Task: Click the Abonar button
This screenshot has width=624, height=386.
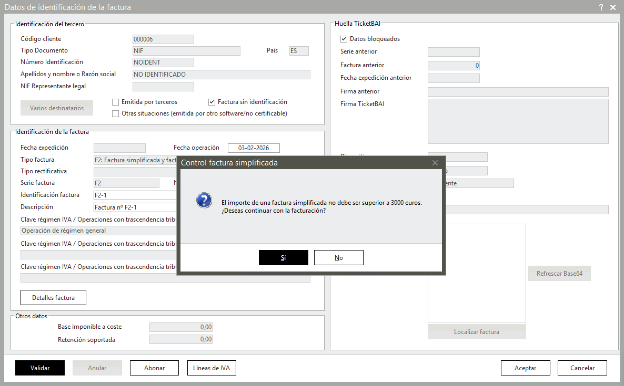Action: click(154, 368)
